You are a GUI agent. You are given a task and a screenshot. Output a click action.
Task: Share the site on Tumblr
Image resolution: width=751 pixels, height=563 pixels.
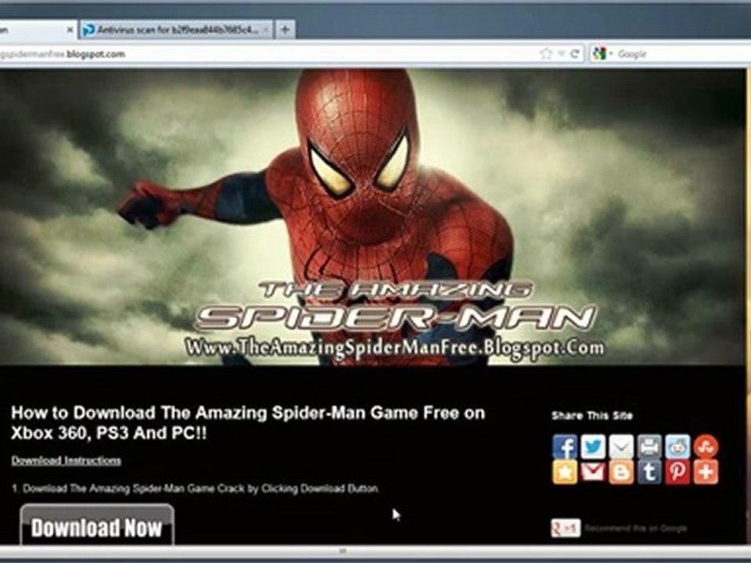pos(649,472)
